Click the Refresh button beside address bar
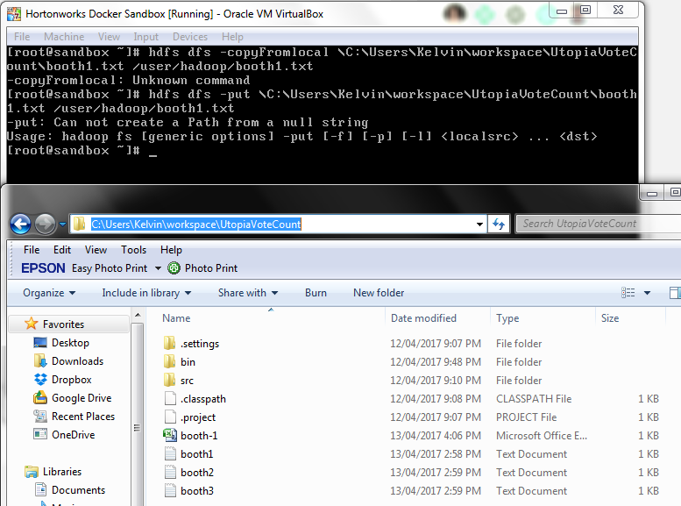Image resolution: width=681 pixels, height=506 pixels. 499,224
